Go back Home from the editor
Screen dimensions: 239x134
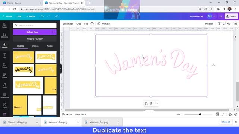point(7,16)
